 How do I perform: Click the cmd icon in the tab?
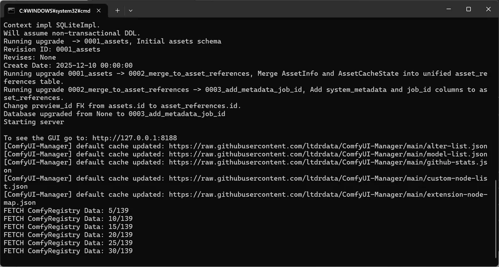(x=11, y=10)
